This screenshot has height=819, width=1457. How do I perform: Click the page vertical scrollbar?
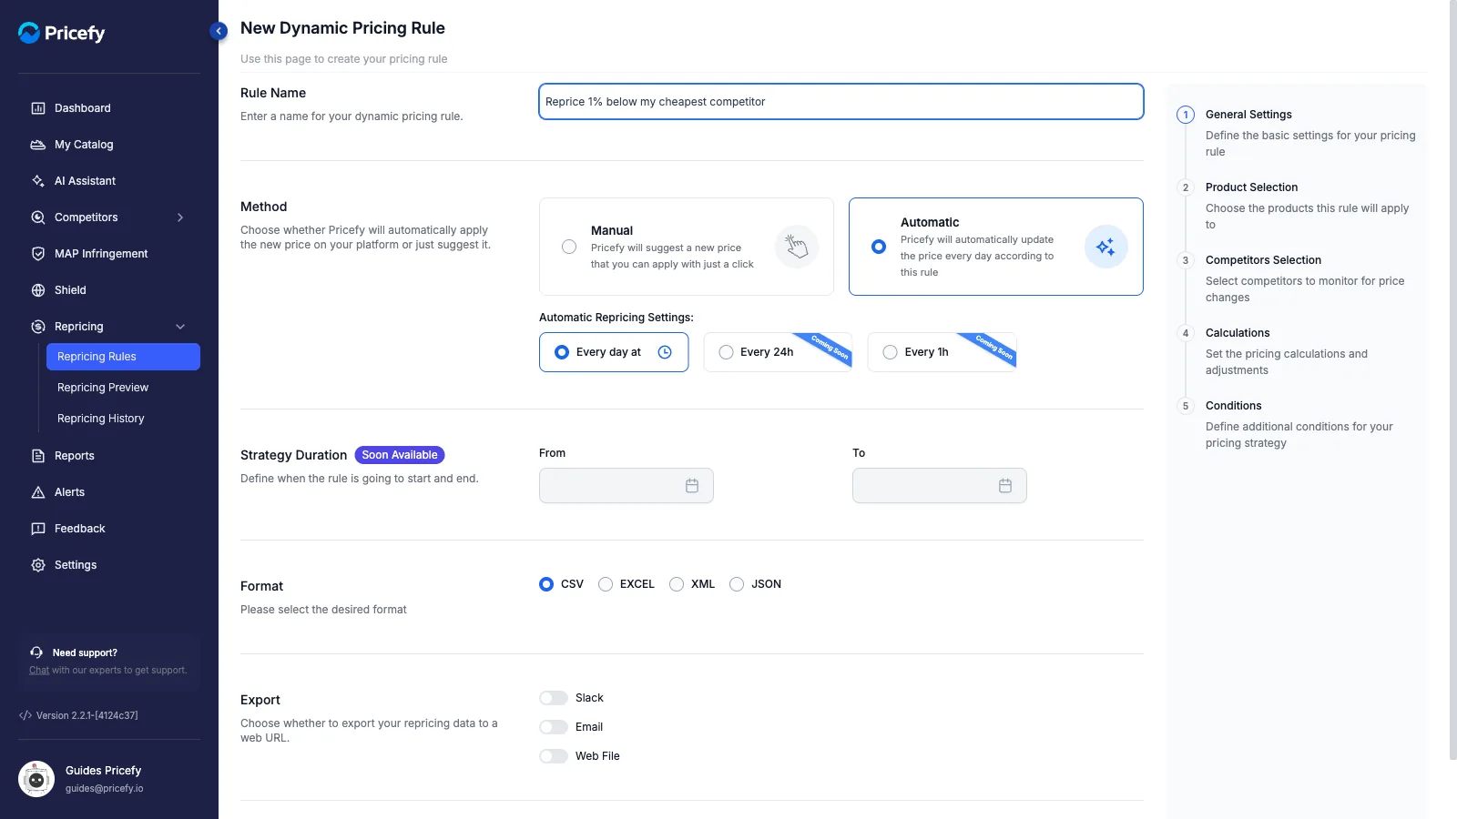pyautogui.click(x=1452, y=379)
